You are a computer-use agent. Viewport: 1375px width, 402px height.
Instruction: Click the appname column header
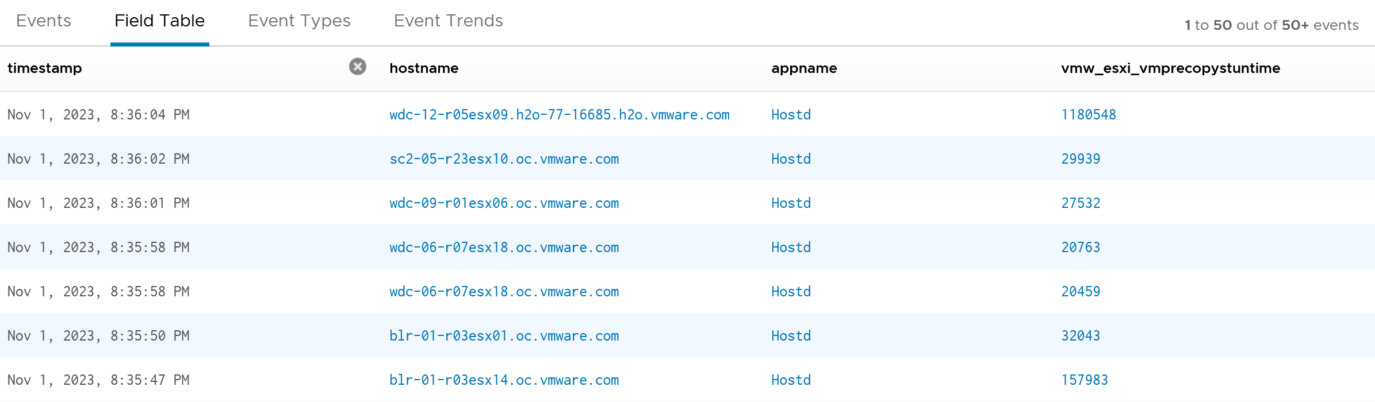coord(804,68)
